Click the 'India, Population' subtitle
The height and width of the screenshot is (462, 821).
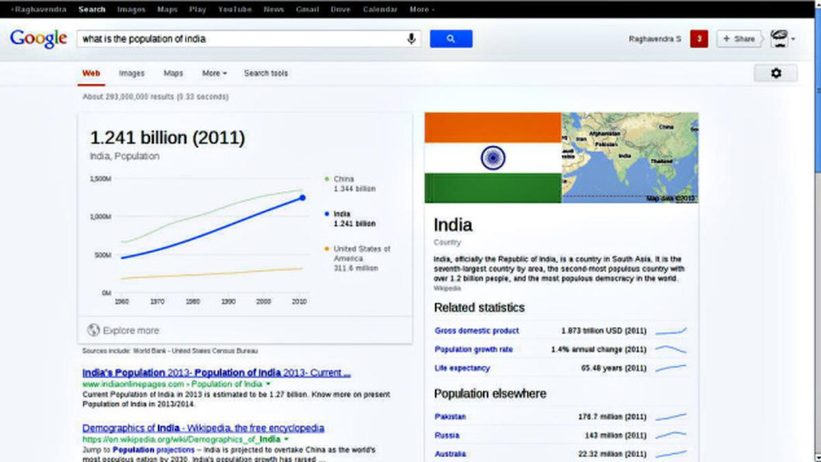point(125,156)
